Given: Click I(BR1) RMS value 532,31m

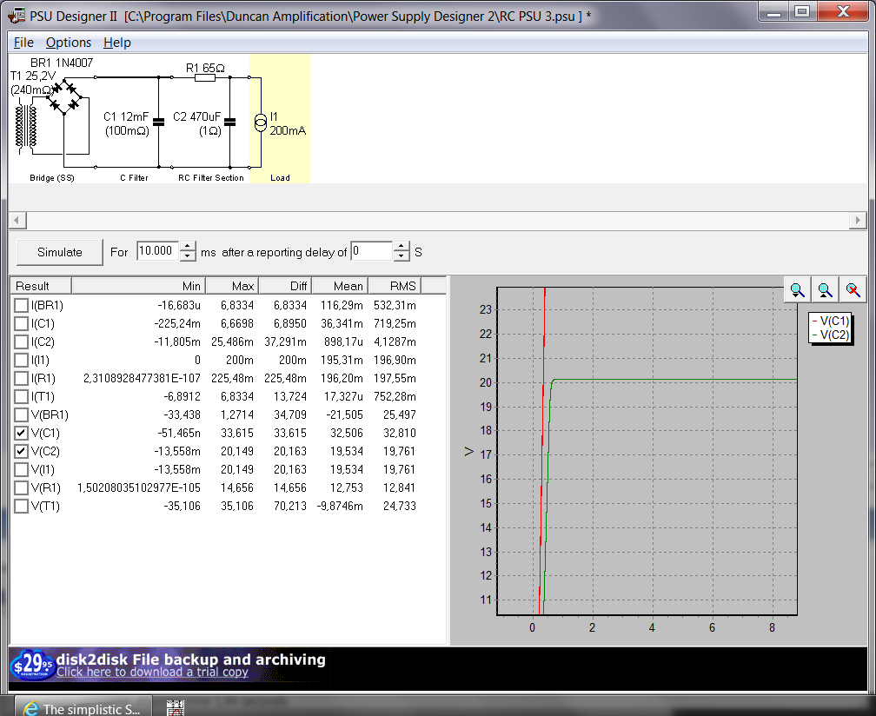Looking at the screenshot, I should 395,306.
